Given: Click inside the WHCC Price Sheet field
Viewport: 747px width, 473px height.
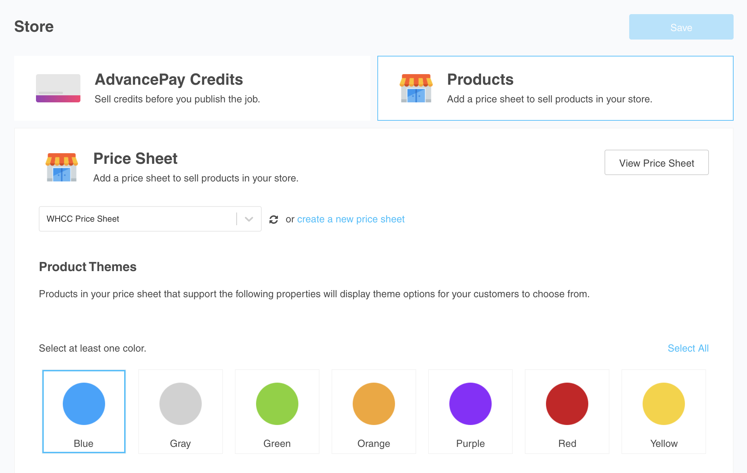Looking at the screenshot, I should coord(134,219).
